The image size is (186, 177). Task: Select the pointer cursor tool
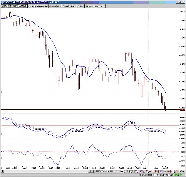pos(136,171)
